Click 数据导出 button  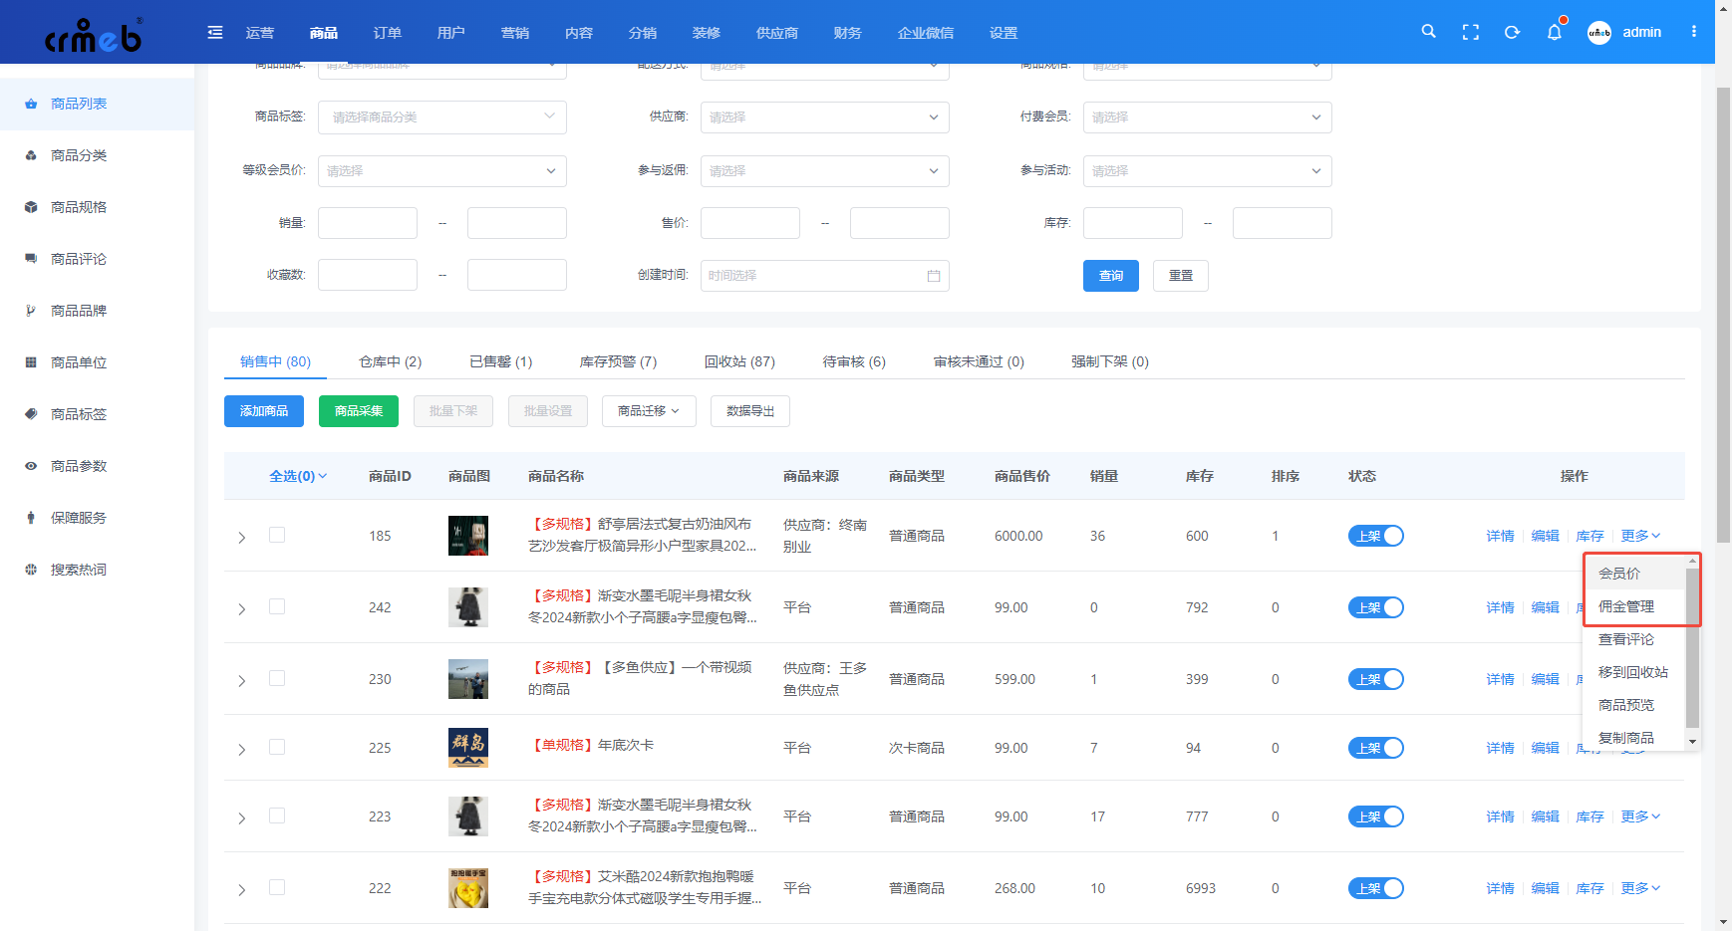tap(750, 411)
